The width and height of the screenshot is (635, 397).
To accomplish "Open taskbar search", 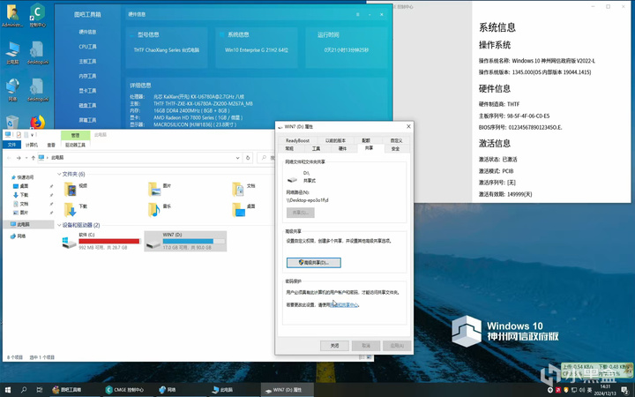I will click(24, 390).
